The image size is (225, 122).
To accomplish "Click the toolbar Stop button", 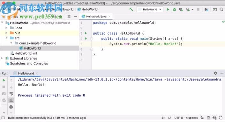I will [198, 10].
